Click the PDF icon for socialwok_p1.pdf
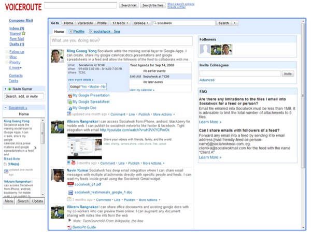312x234 pixels. pyautogui.click(x=70, y=184)
